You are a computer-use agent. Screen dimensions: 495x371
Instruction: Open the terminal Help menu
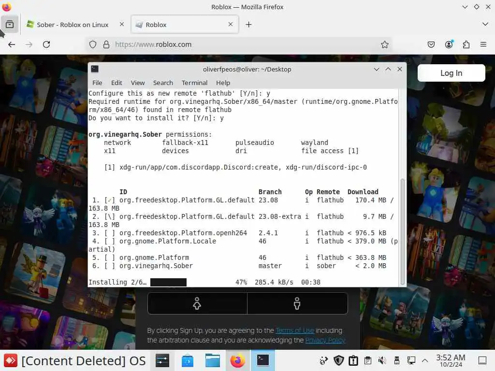tap(223, 83)
